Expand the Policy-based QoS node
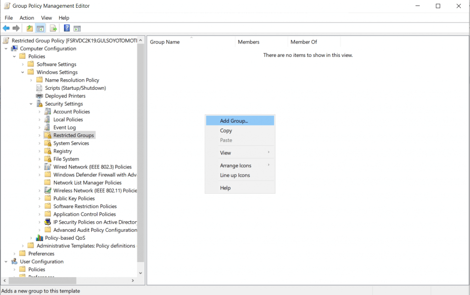 (31, 238)
